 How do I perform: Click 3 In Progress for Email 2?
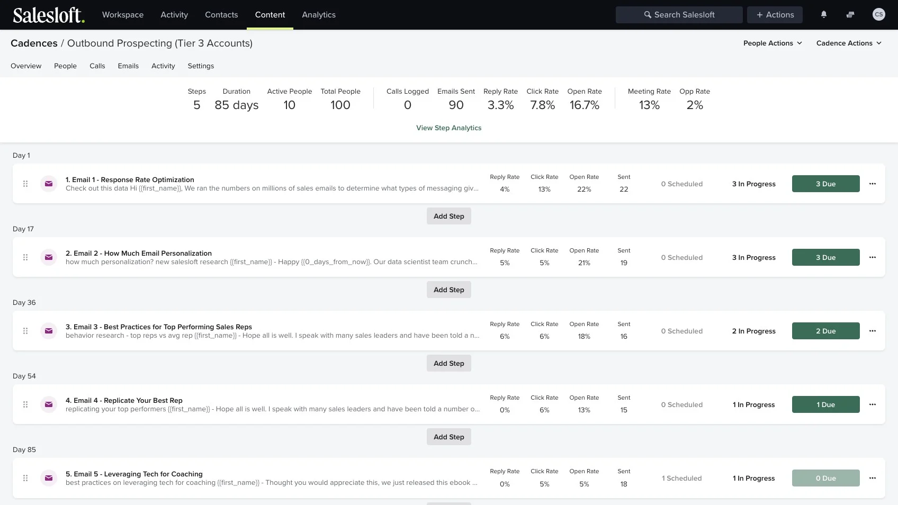pyautogui.click(x=754, y=258)
